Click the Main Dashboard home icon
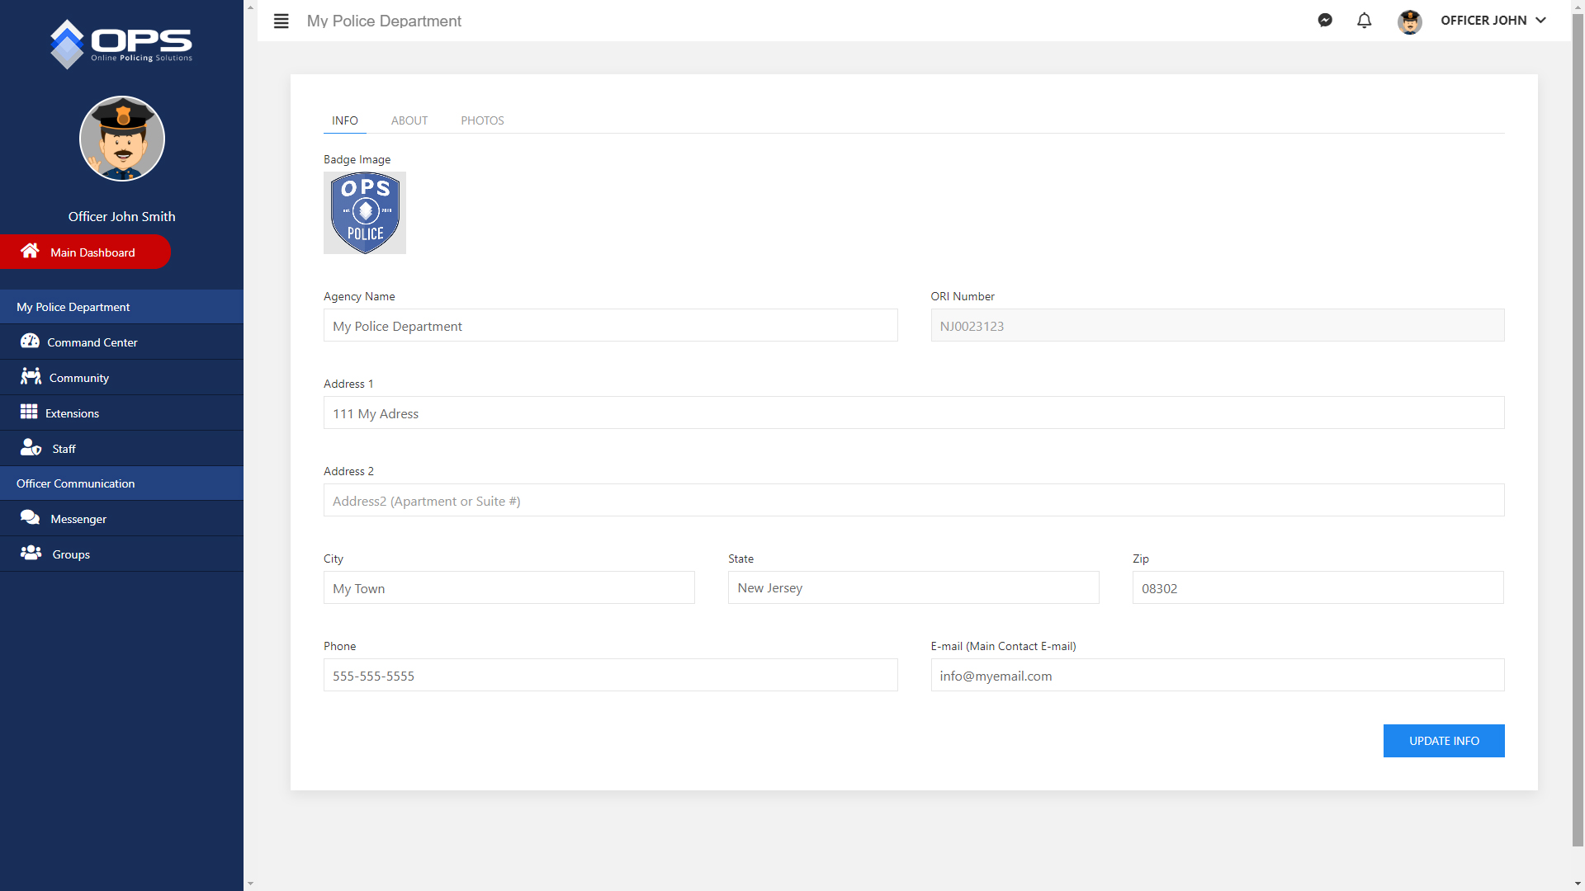1585x891 pixels. [x=30, y=251]
